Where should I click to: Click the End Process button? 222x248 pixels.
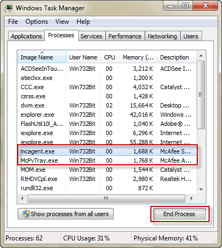tap(179, 214)
